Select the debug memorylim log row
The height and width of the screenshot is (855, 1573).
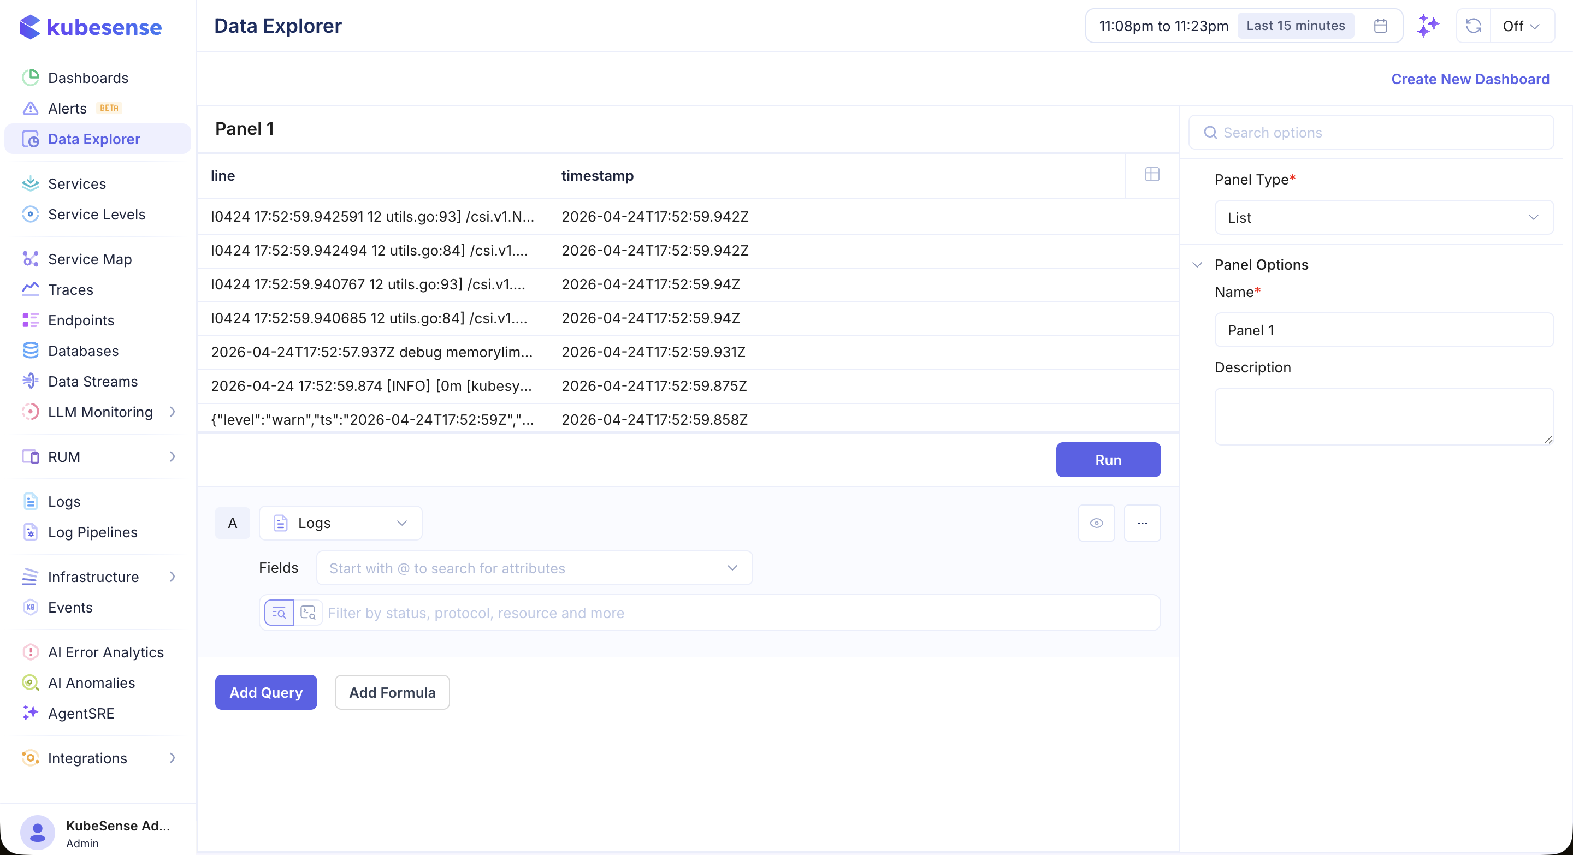click(x=688, y=352)
